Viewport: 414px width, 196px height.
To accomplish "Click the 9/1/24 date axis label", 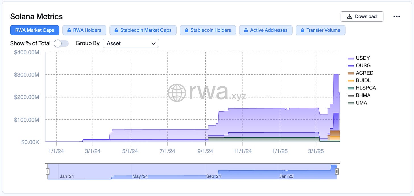I will click(205, 151).
